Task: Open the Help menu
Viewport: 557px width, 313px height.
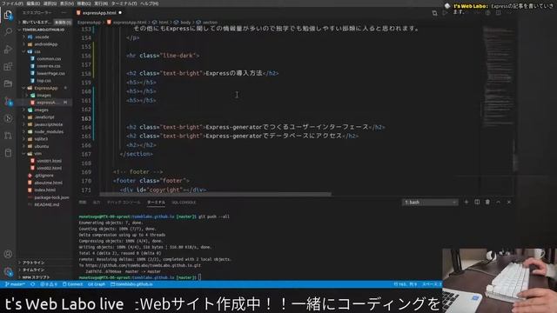Action: point(149,3)
